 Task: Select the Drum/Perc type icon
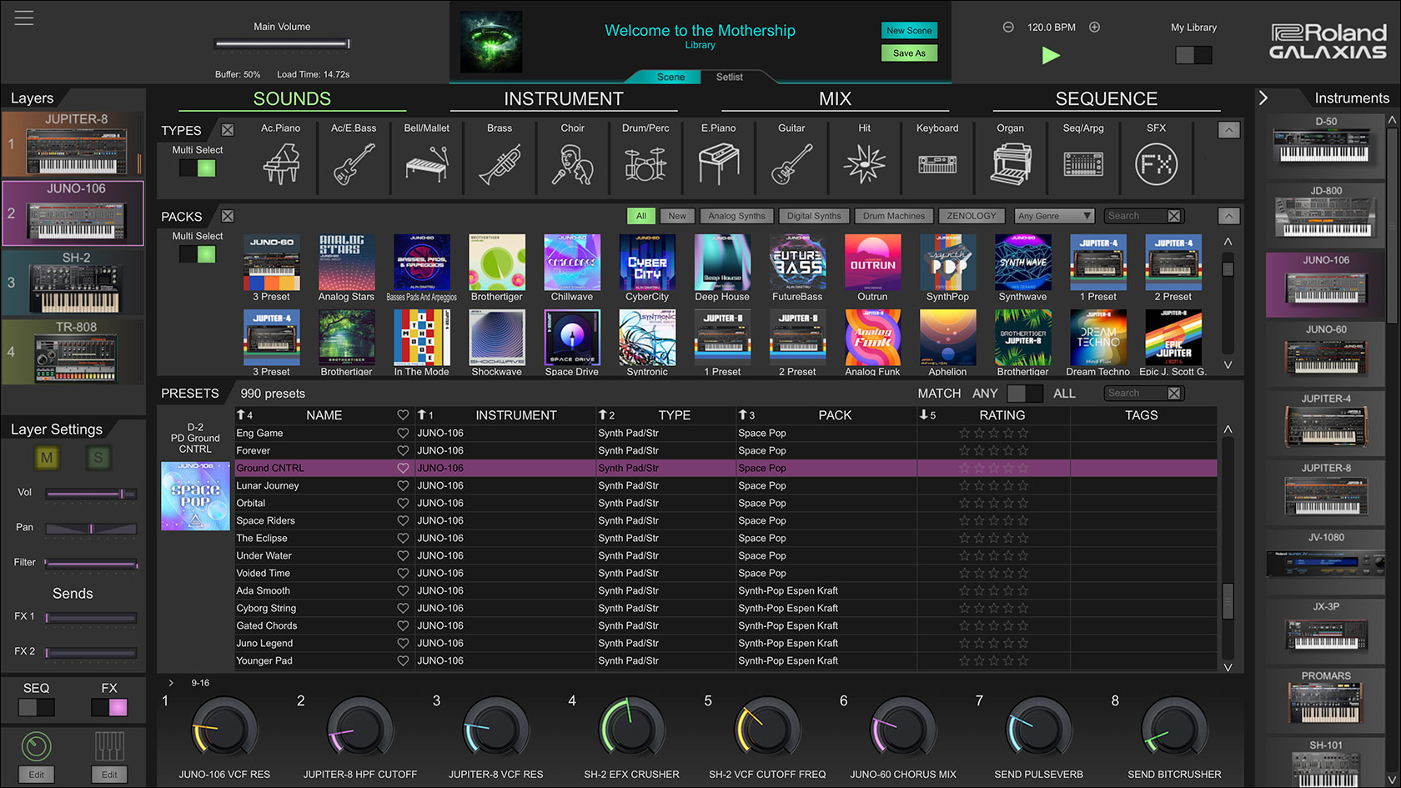(645, 163)
